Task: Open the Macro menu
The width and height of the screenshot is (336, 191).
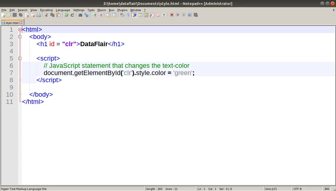Action: (102, 10)
